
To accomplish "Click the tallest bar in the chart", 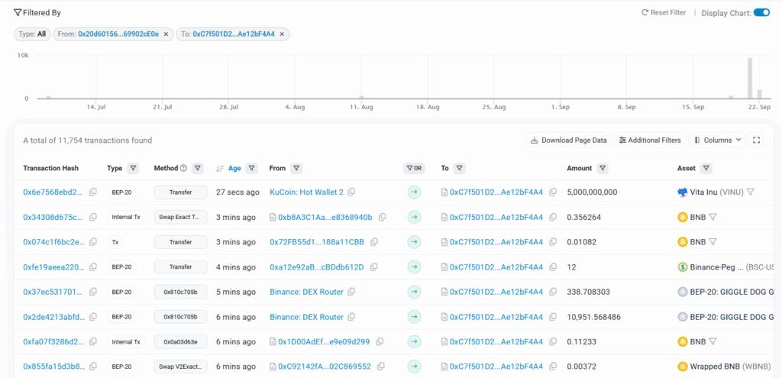I will 750,78.
